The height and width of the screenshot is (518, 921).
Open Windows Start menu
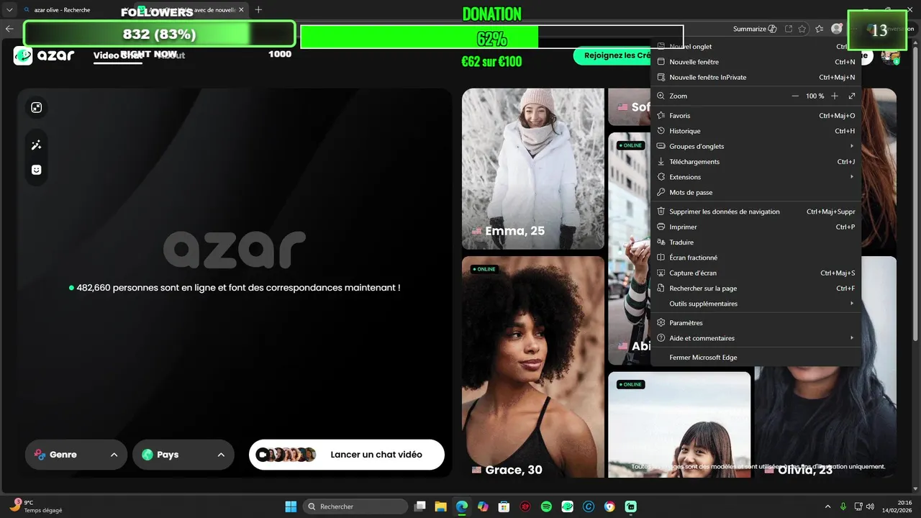[291, 506]
